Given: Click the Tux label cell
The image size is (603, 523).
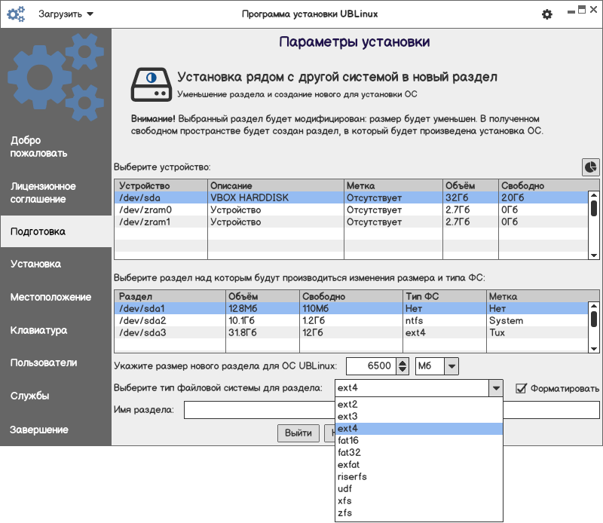Looking at the screenshot, I should pyautogui.click(x=537, y=332).
